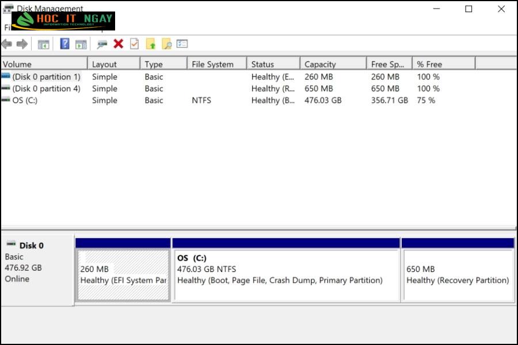Click '260 MB' in the Free Space column

(x=385, y=77)
